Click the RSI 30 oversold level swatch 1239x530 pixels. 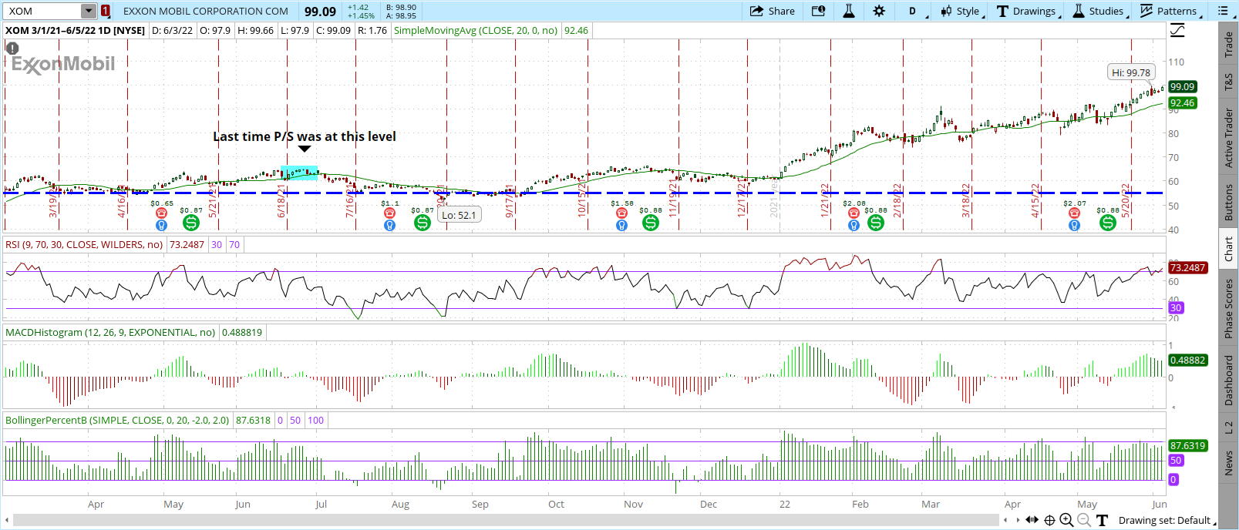click(x=217, y=245)
